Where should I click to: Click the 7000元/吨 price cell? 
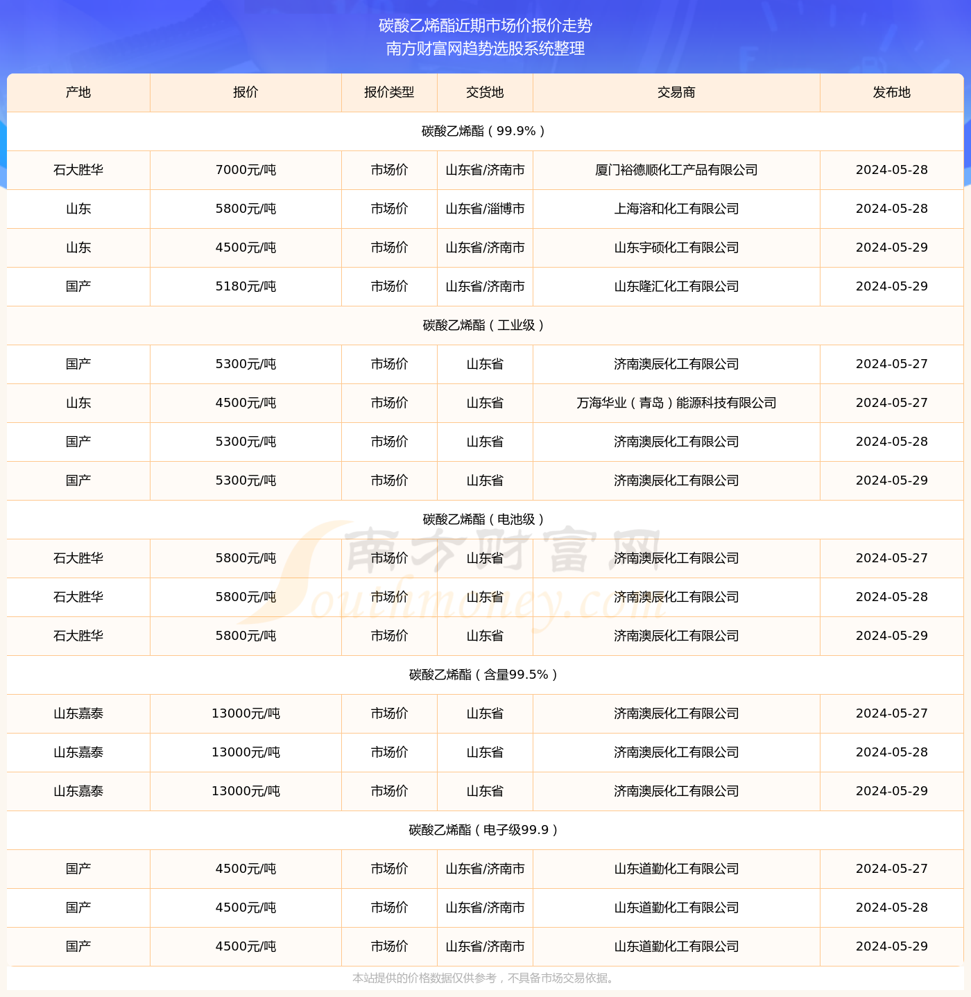click(246, 170)
